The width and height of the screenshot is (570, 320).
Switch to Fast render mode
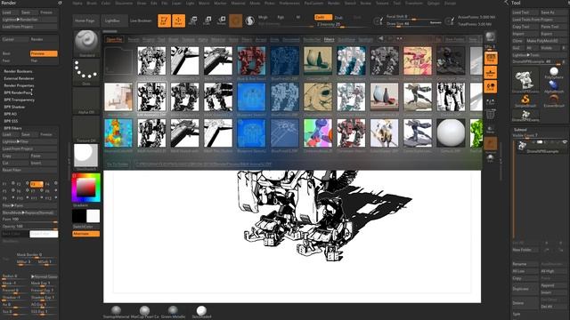click(15, 60)
